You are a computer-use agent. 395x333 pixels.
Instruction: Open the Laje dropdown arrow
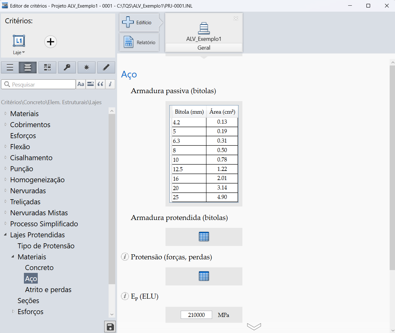[x=23, y=53]
